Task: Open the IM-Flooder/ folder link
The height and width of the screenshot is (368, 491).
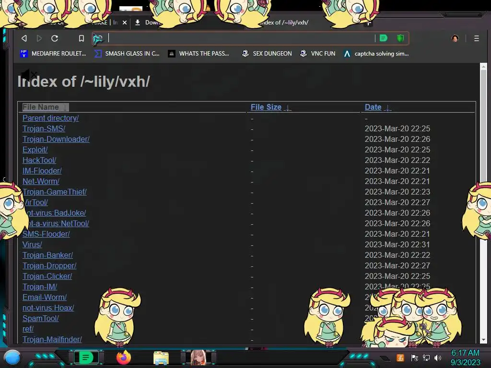Action: click(42, 171)
